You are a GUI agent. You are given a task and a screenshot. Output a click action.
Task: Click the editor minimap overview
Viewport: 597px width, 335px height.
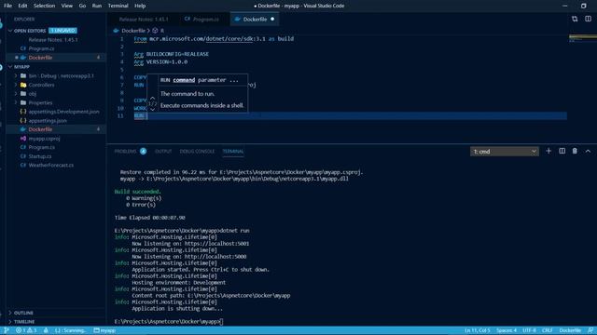(582, 38)
